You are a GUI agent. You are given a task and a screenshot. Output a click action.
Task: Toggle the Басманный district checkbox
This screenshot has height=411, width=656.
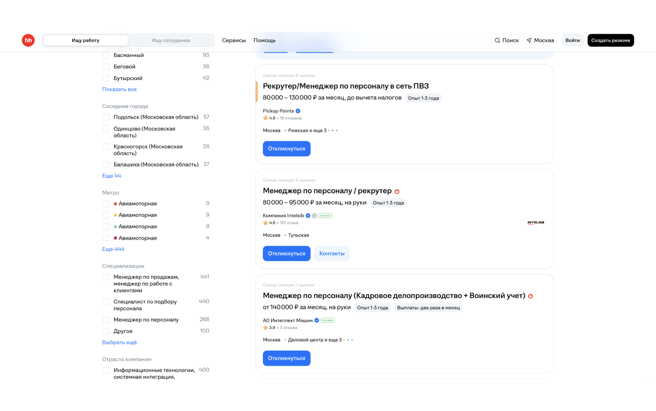point(106,55)
